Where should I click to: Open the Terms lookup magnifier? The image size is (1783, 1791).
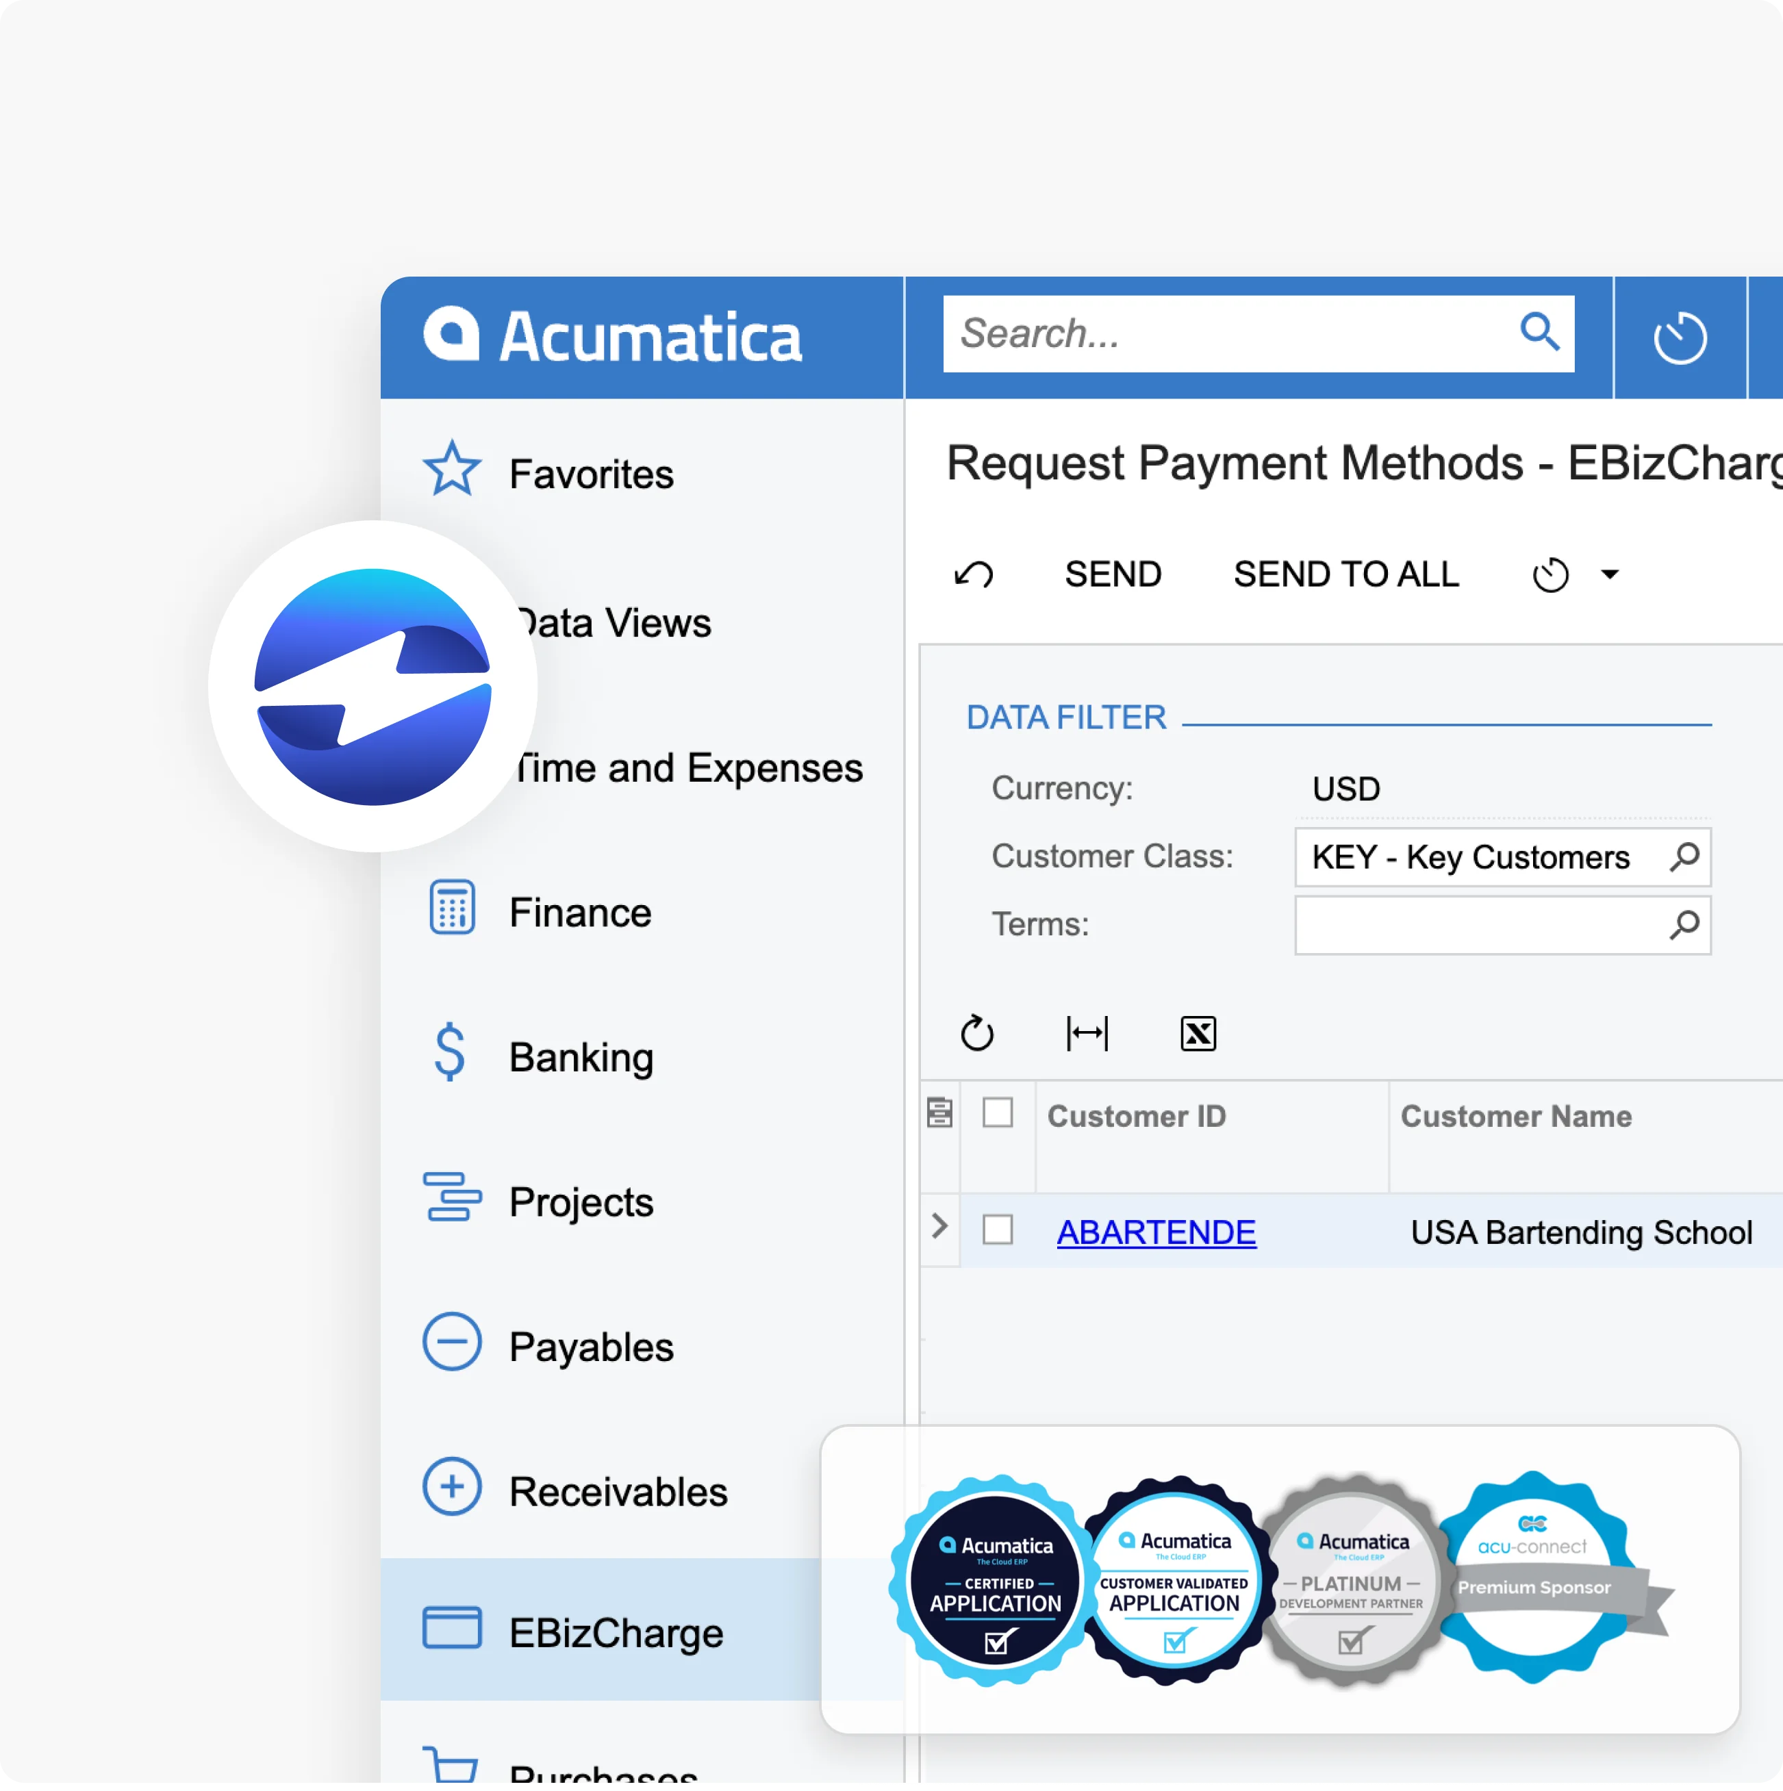pos(1684,924)
